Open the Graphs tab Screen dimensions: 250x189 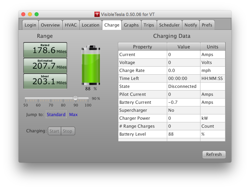coord(131,25)
